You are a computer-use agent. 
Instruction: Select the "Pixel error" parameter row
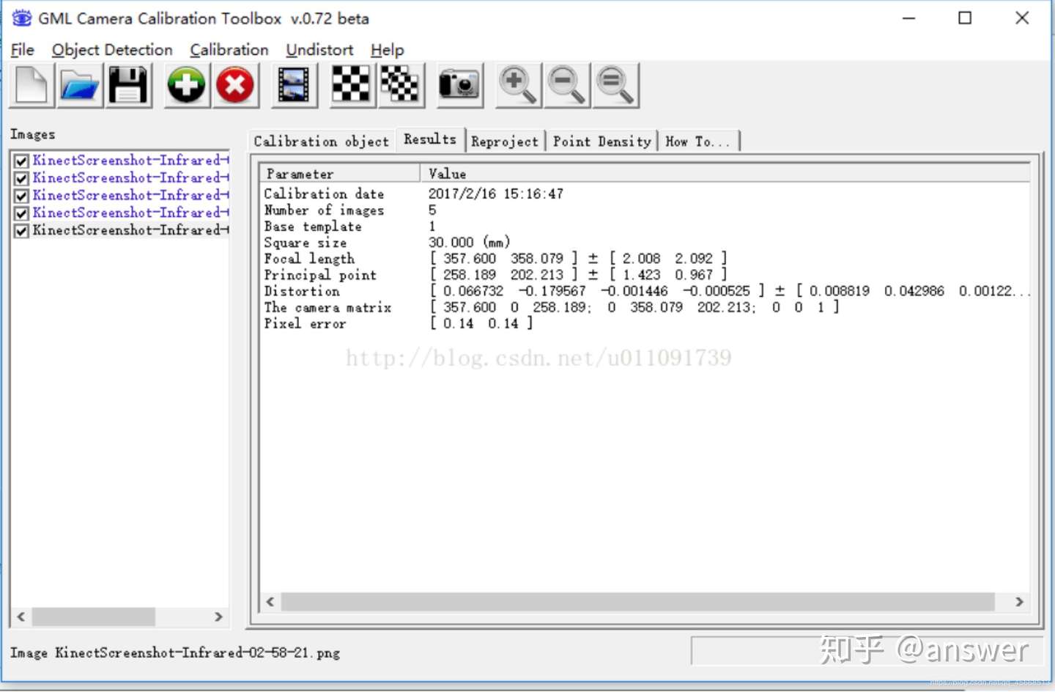pyautogui.click(x=305, y=323)
